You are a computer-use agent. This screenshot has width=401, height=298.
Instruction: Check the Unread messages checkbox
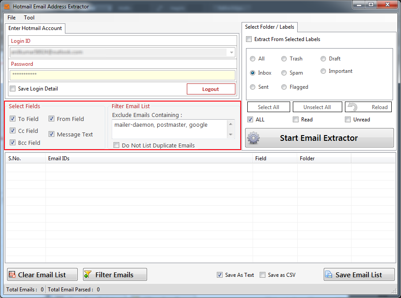(348, 119)
